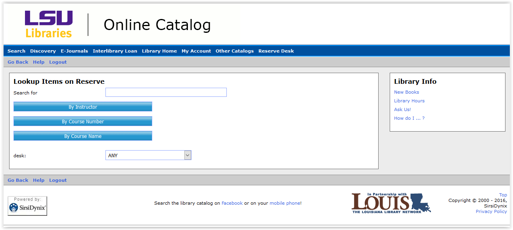Search reserves By Course Number

(x=83, y=121)
